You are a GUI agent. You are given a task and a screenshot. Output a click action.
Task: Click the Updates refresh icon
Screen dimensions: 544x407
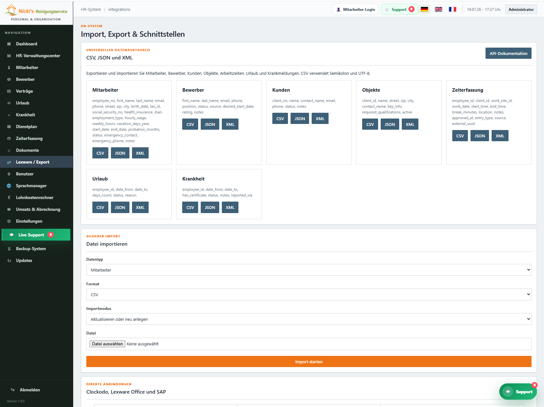(x=9, y=261)
